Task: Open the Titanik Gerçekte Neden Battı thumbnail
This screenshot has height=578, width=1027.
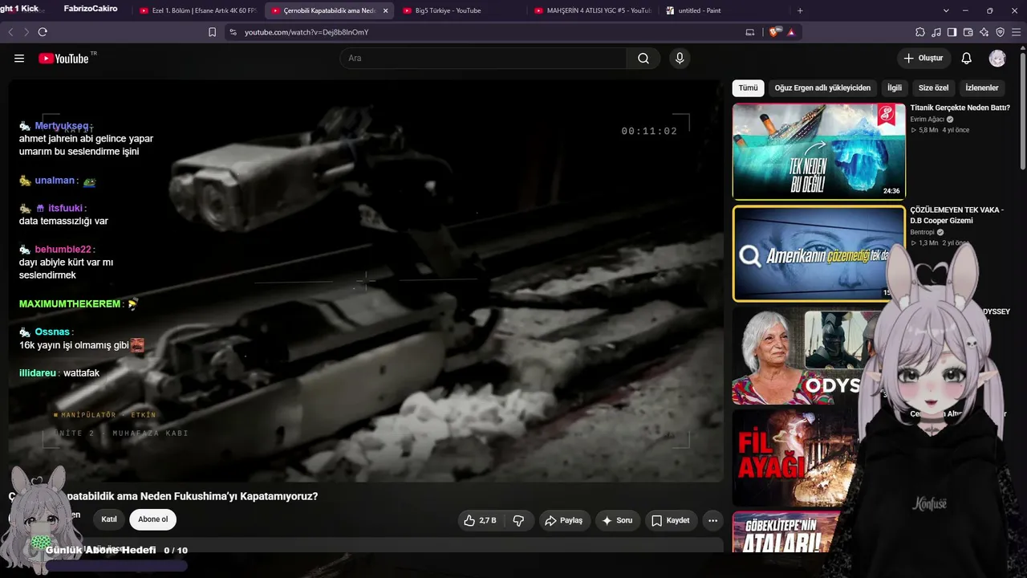Action: coord(818,151)
